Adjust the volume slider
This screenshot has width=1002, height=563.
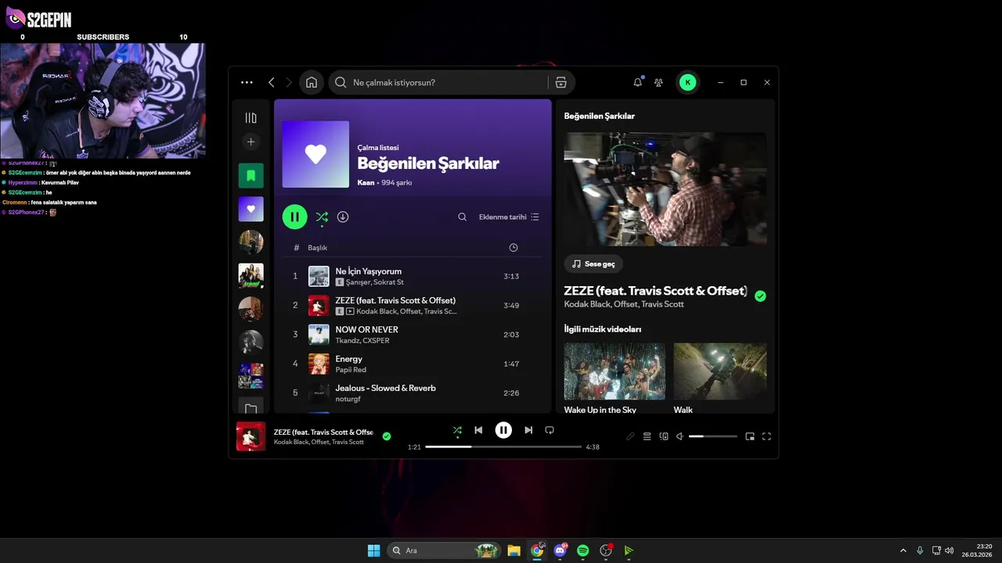[x=713, y=436]
